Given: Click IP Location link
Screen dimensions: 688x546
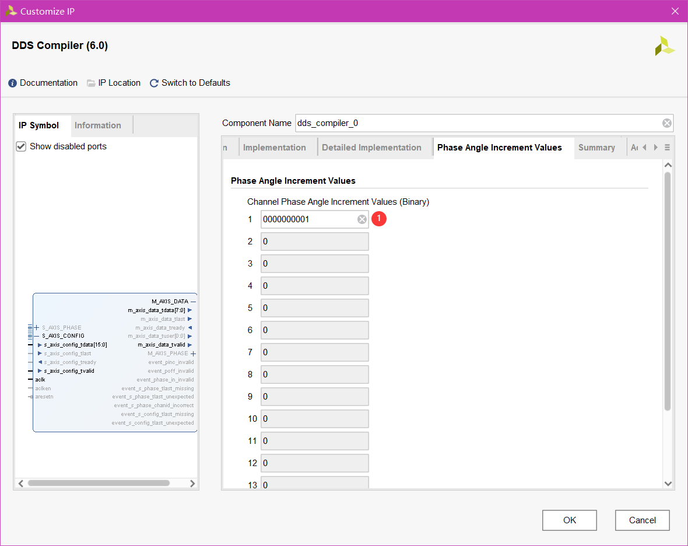Looking at the screenshot, I should (x=120, y=83).
